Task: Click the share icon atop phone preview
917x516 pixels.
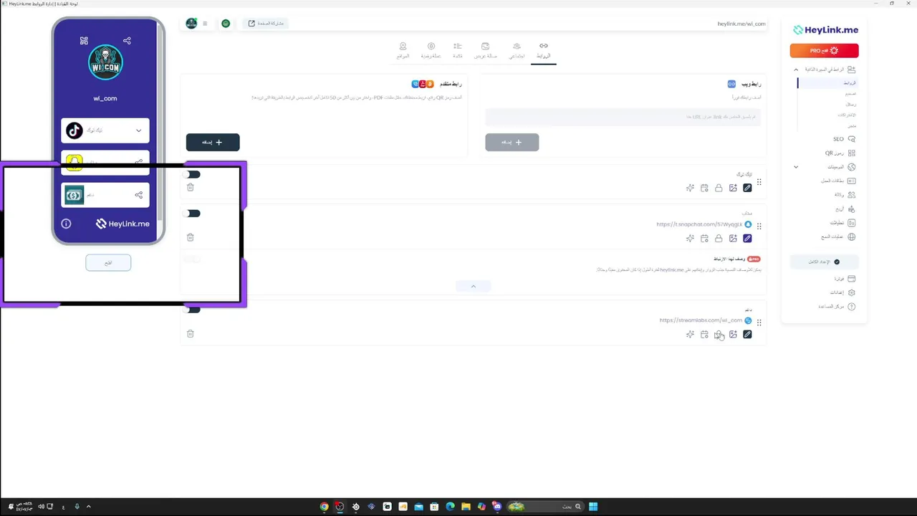Action: (127, 41)
